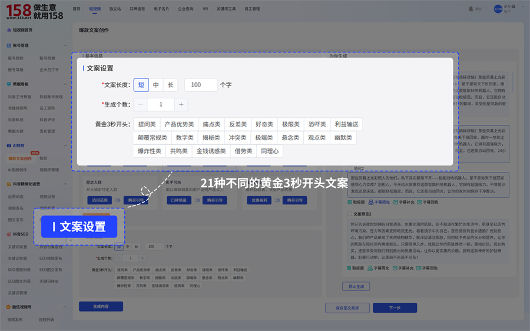Click the 生成内容 button
Viewport: 530px width, 331px height.
[101, 306]
